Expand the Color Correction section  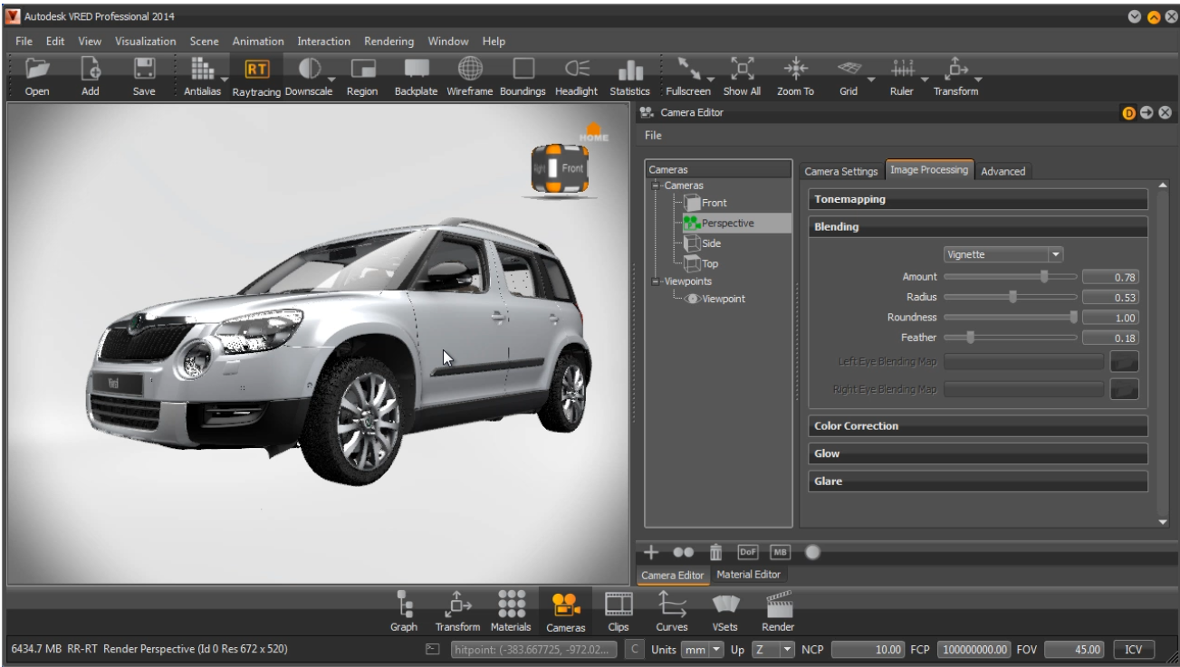pos(977,426)
